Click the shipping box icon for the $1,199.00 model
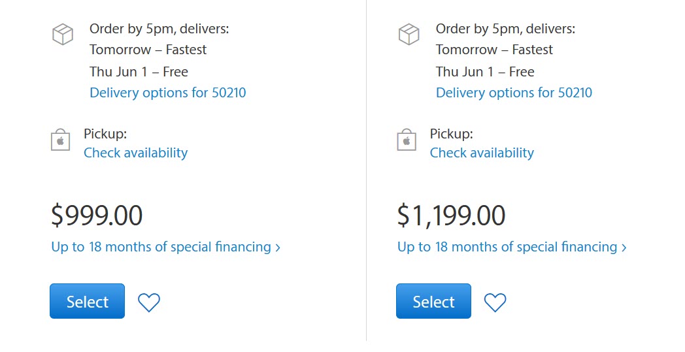685x352 pixels. coord(409,35)
